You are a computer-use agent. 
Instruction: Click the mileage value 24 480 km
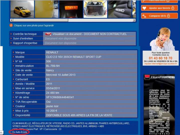(52, 93)
